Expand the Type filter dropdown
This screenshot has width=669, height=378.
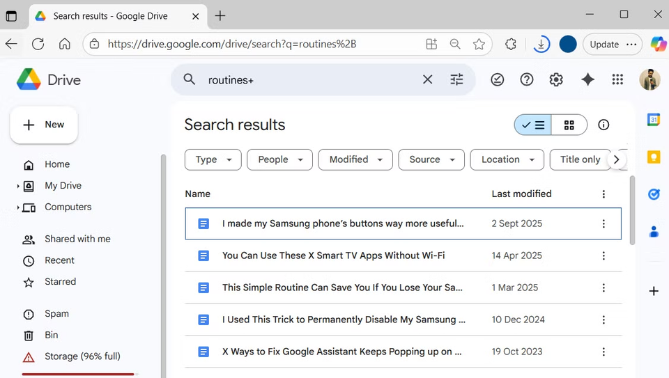pos(213,159)
